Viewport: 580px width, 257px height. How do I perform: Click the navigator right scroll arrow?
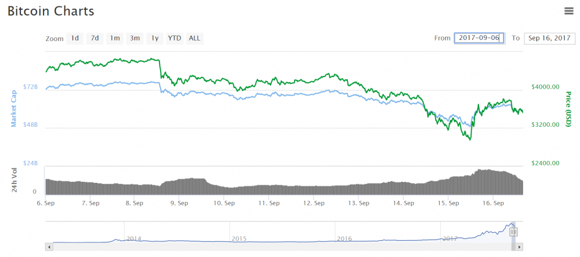point(519,247)
